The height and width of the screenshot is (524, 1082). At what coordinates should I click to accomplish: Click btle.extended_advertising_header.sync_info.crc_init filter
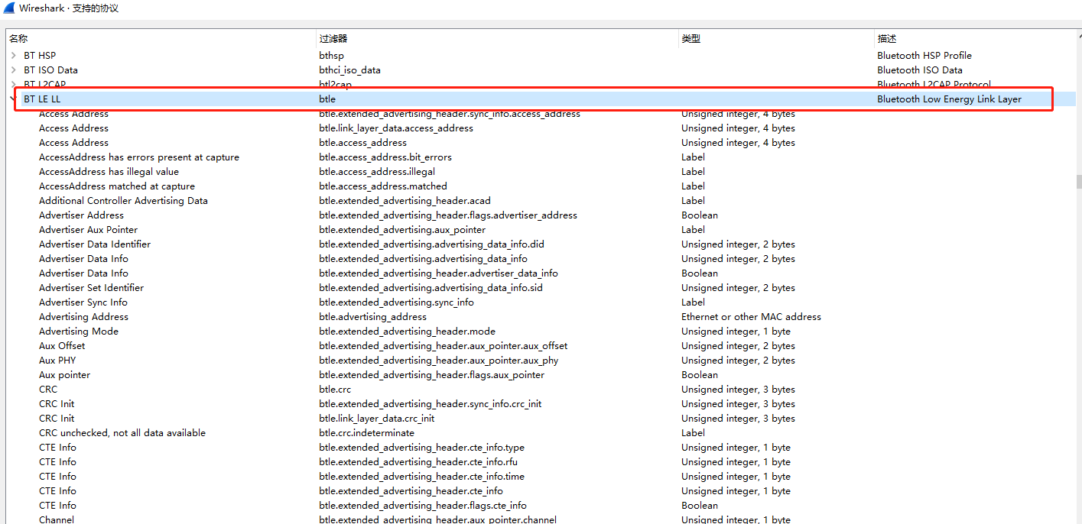tap(430, 404)
